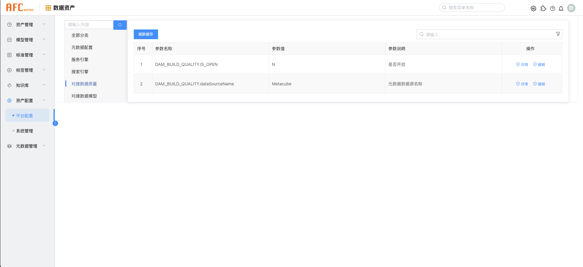Click the filter funnel icon
This screenshot has width=583, height=267.
coord(558,34)
